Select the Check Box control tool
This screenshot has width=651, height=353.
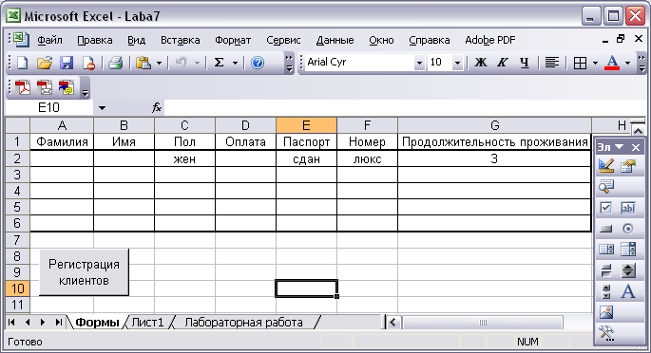click(x=606, y=207)
